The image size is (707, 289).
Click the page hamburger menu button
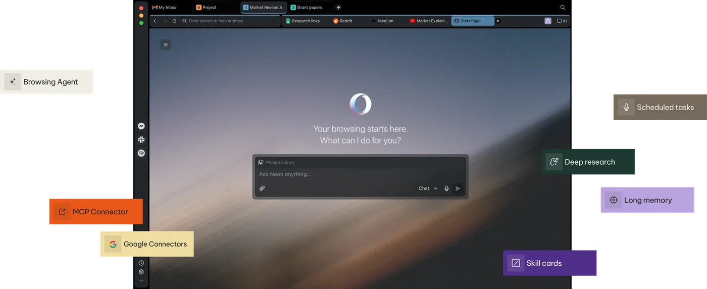click(166, 44)
